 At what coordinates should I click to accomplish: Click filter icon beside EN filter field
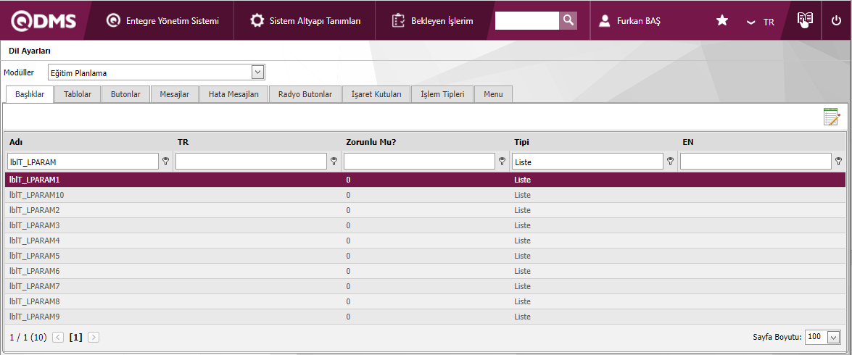coord(838,162)
